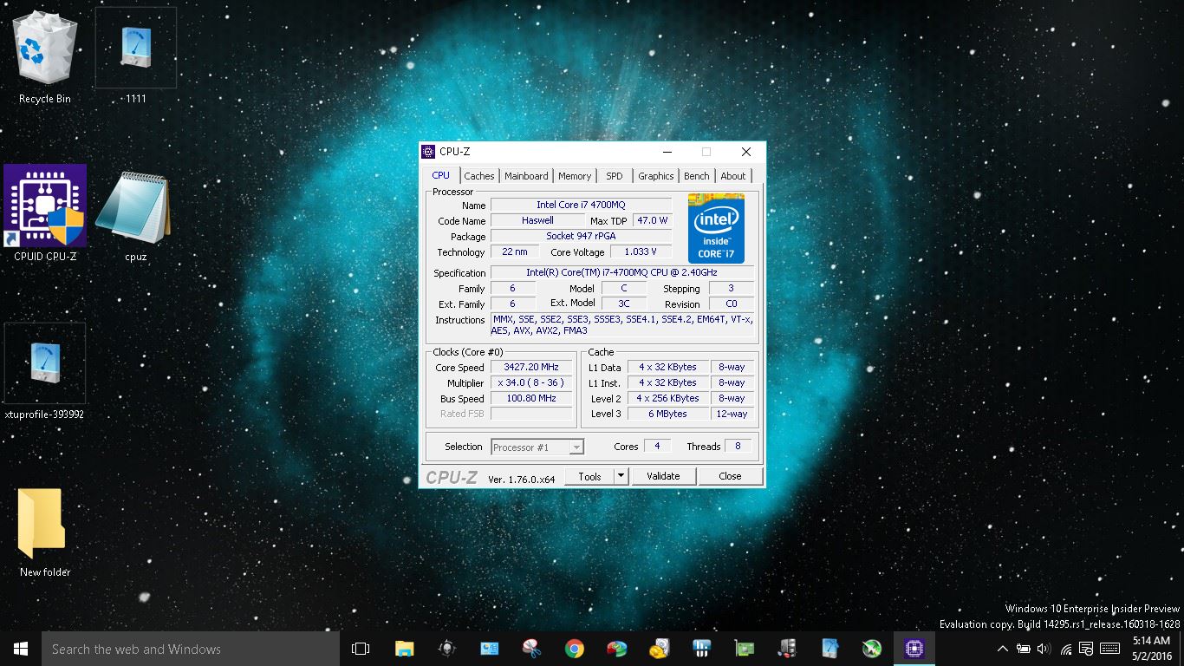Image resolution: width=1184 pixels, height=666 pixels.
Task: Open the Alienware alien head taskbar icon
Action: [447, 649]
